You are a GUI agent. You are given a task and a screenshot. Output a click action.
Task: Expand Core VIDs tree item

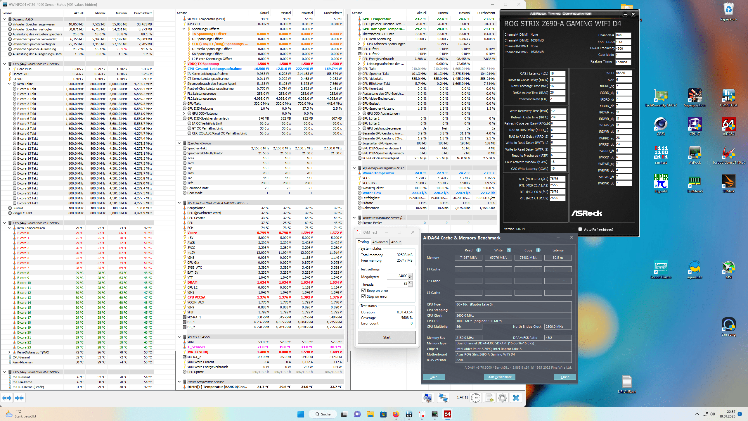click(9, 69)
